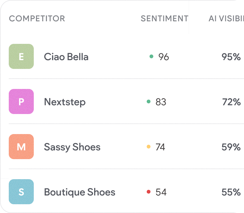The image size is (244, 213).
Task: Click yellow sentiment dot beside 74
Action: click(x=149, y=147)
